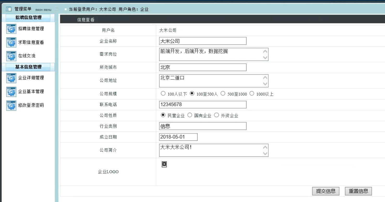Click the 企业LOGO row label
Screen dimensions: 385x202
pos(108,172)
